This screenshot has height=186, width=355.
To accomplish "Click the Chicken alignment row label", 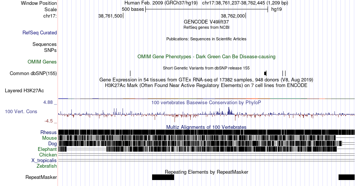I will (48, 155).
